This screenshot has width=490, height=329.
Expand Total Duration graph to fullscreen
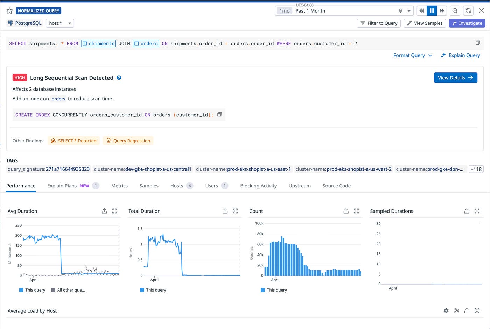point(236,211)
